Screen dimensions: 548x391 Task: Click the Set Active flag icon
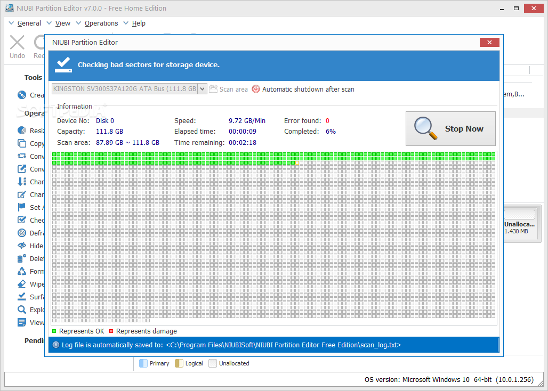tap(22, 208)
